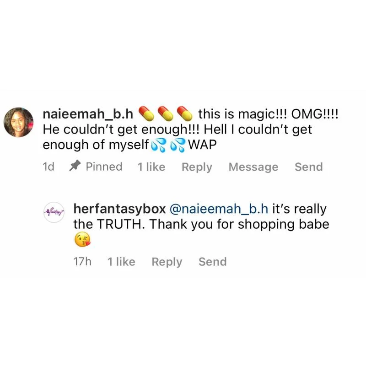This screenshot has height=366, width=366.
Task: Click the pushpin icon beside Pinned
Action: point(75,167)
